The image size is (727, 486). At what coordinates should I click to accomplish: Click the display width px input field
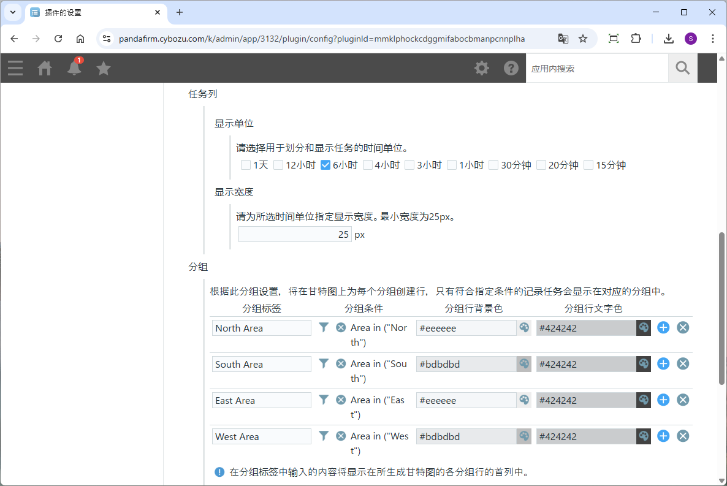tap(295, 235)
